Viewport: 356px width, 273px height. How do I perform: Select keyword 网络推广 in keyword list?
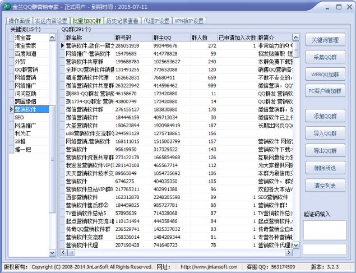31,86
